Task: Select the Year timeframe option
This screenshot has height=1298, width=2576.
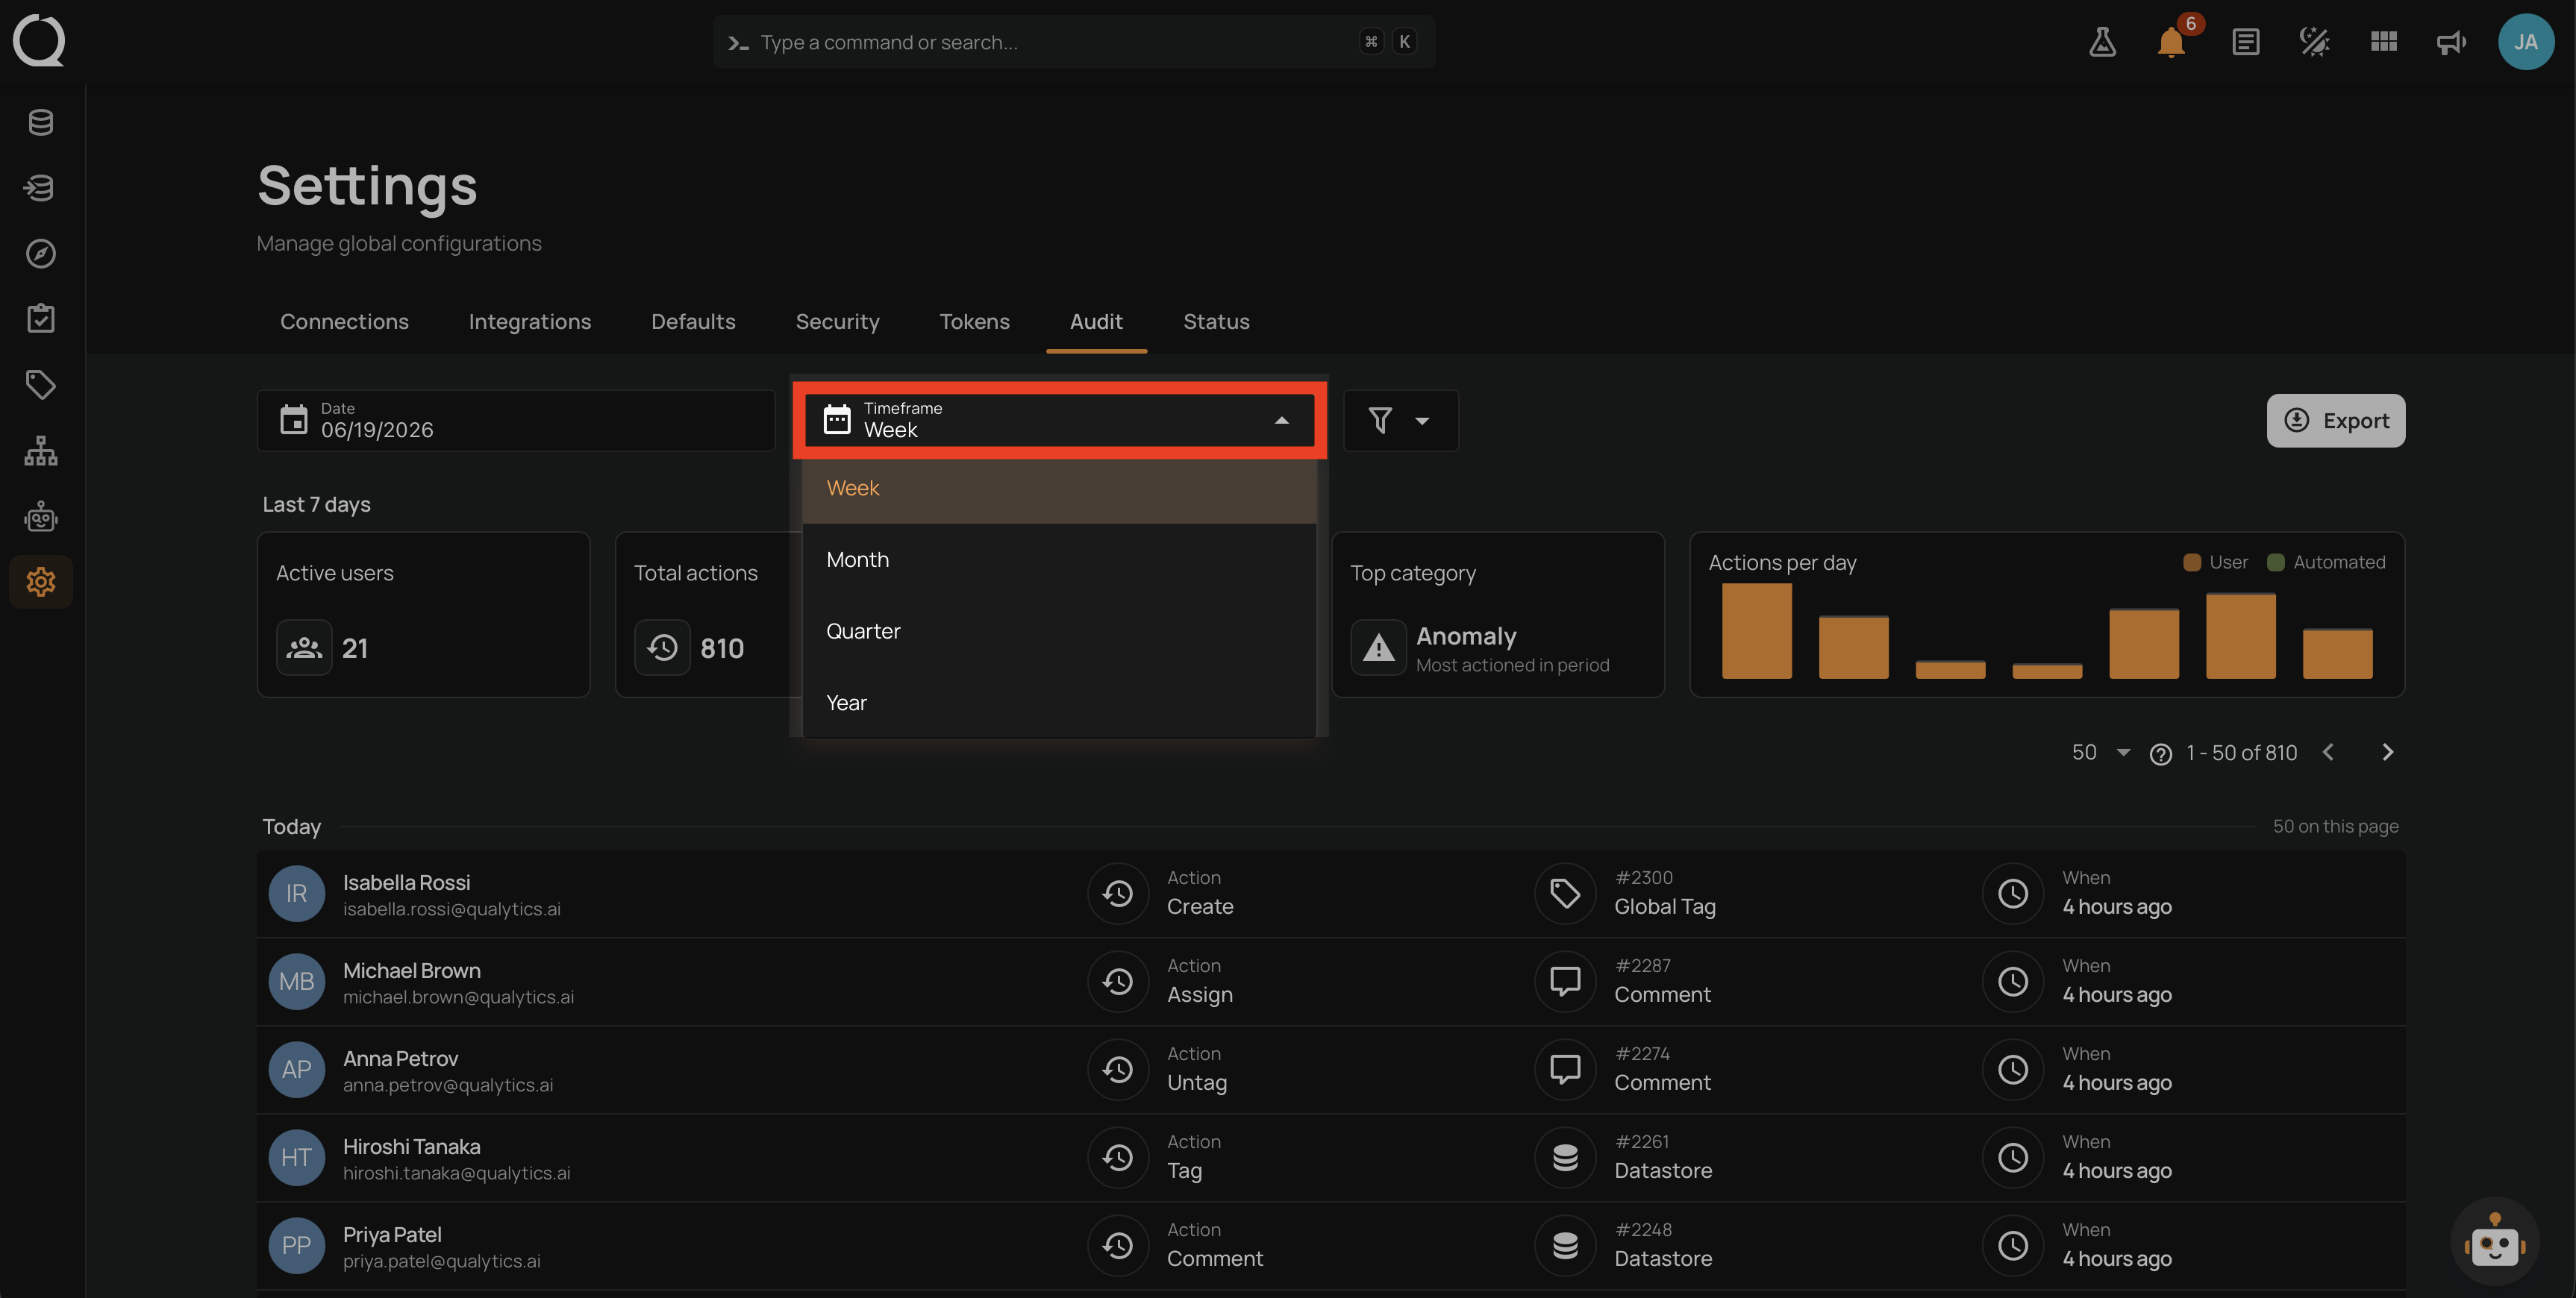Action: (x=1059, y=703)
